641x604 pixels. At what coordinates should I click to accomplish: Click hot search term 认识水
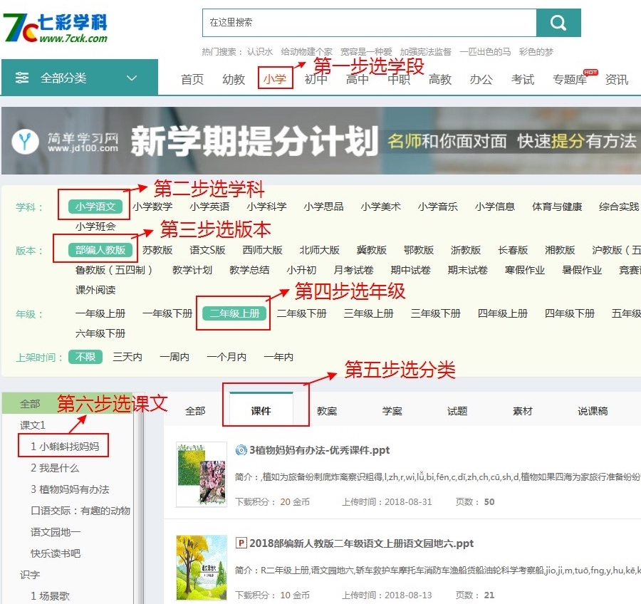pyautogui.click(x=260, y=52)
